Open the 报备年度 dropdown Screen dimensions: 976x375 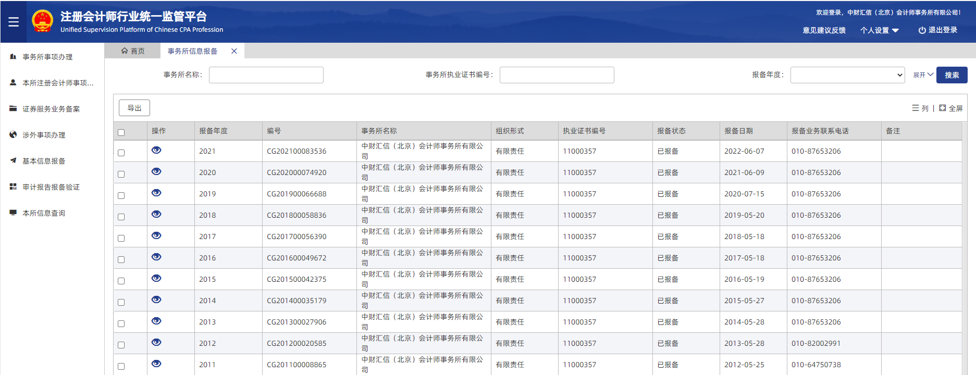tap(847, 75)
